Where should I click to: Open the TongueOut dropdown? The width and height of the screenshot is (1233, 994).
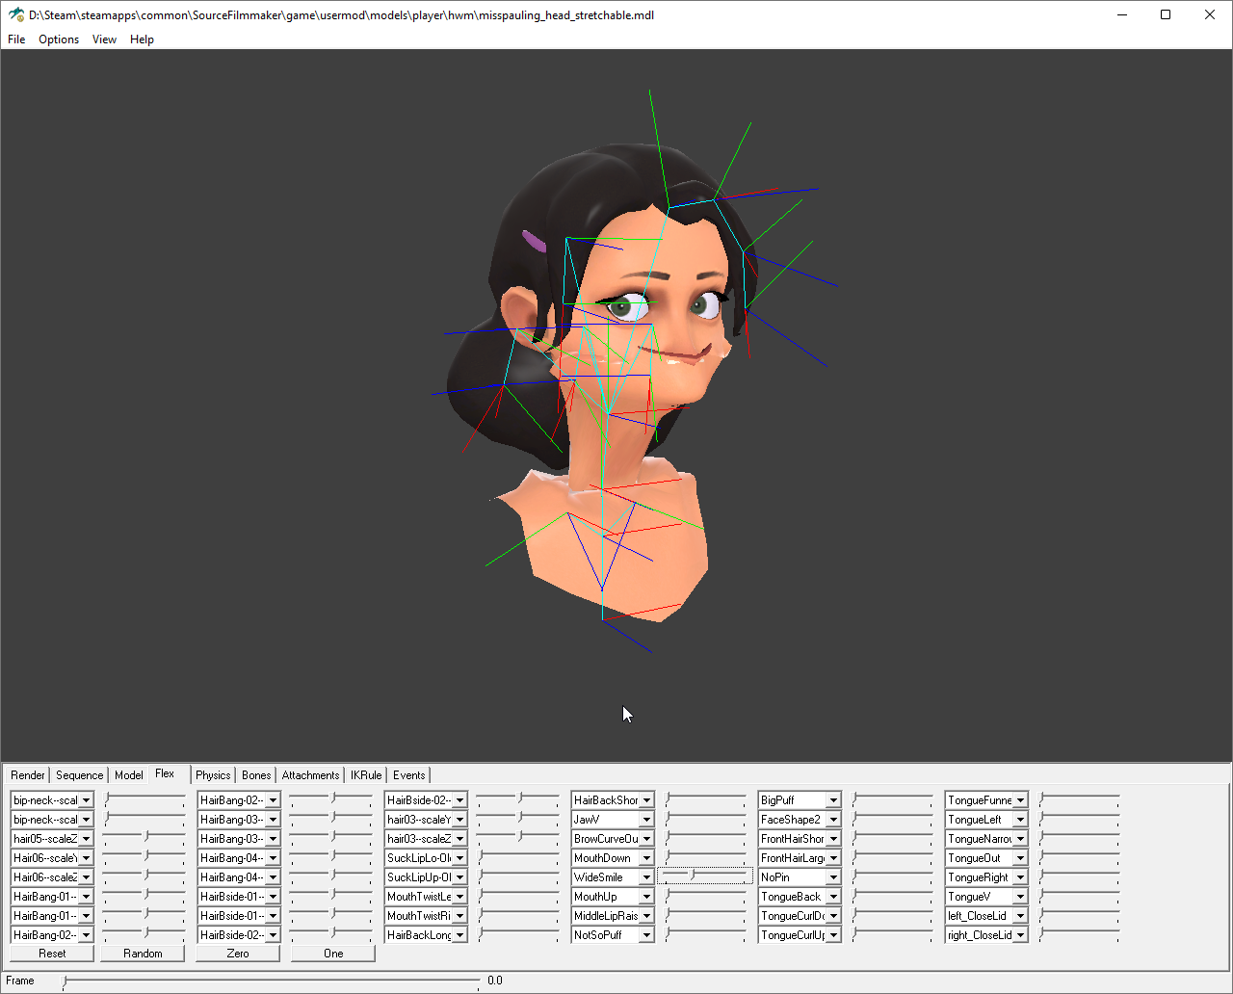[x=1020, y=858]
